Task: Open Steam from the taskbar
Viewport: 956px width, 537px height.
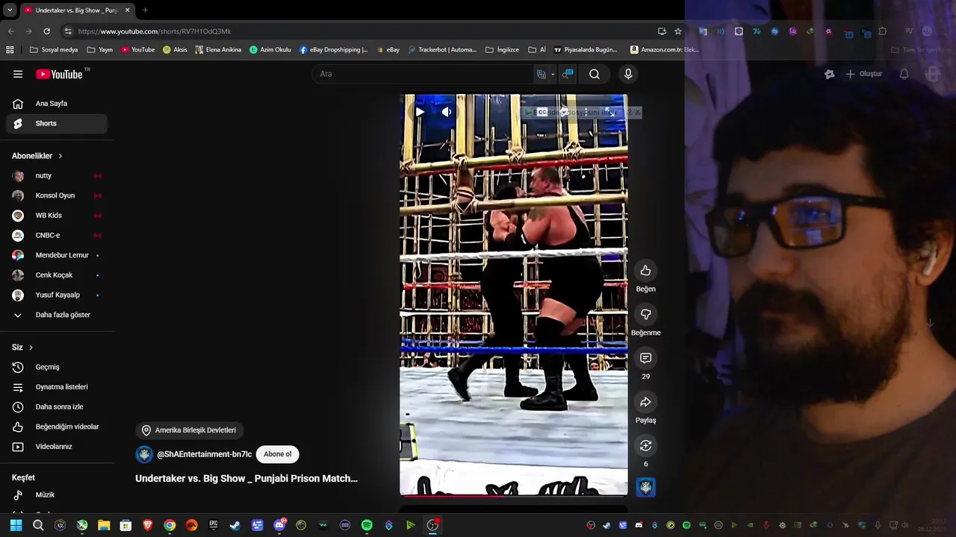Action: click(235, 525)
